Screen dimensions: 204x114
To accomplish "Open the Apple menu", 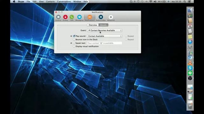I will pos(14,2).
